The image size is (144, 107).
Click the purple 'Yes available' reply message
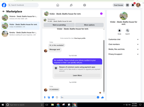point(77,61)
